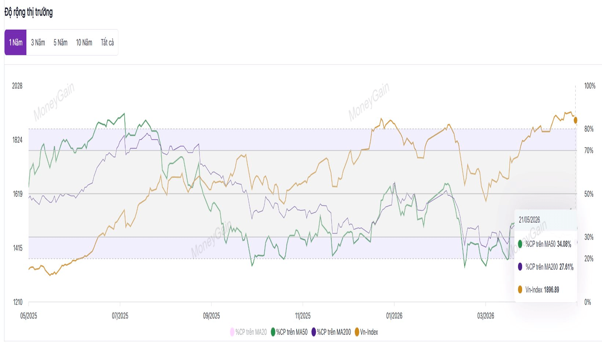602x348 pixels.
Task: Click the %CP trên MA50 legend label
Action: pyautogui.click(x=292, y=332)
